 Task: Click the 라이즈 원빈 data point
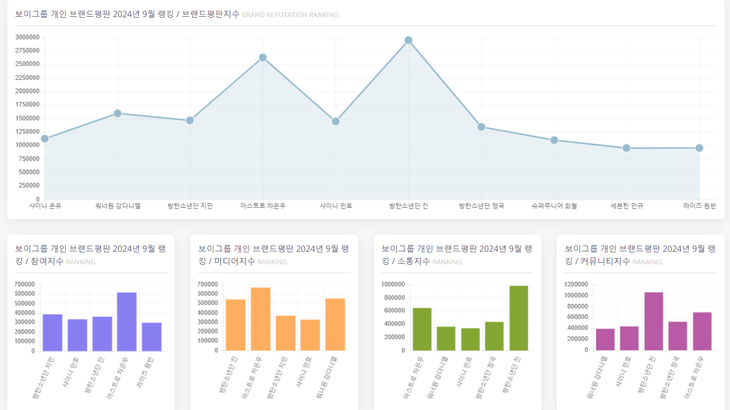(699, 148)
